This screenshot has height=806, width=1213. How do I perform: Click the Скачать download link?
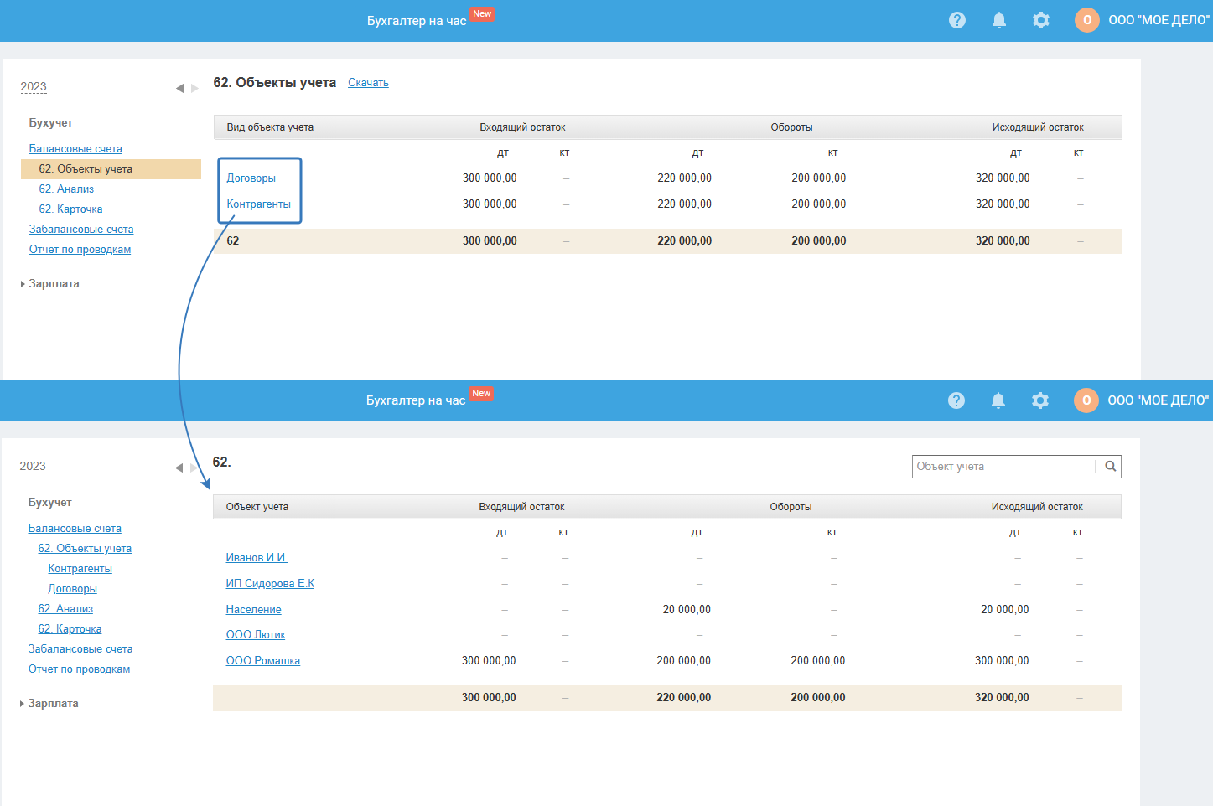pos(368,83)
